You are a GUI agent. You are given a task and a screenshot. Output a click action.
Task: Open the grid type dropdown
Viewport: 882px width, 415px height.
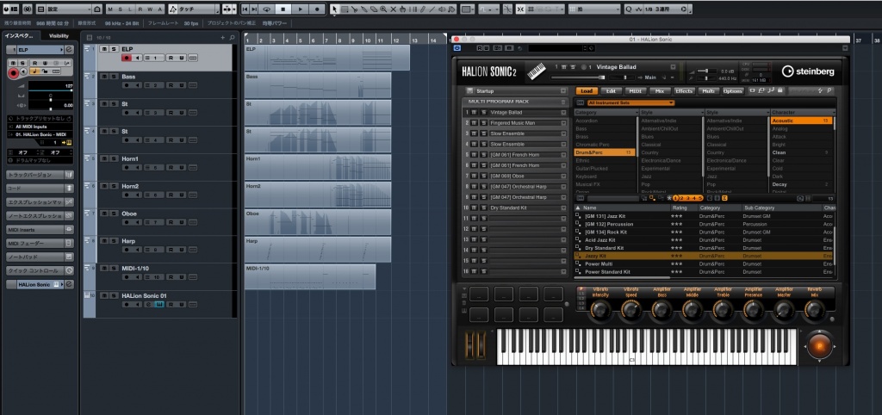(594, 9)
